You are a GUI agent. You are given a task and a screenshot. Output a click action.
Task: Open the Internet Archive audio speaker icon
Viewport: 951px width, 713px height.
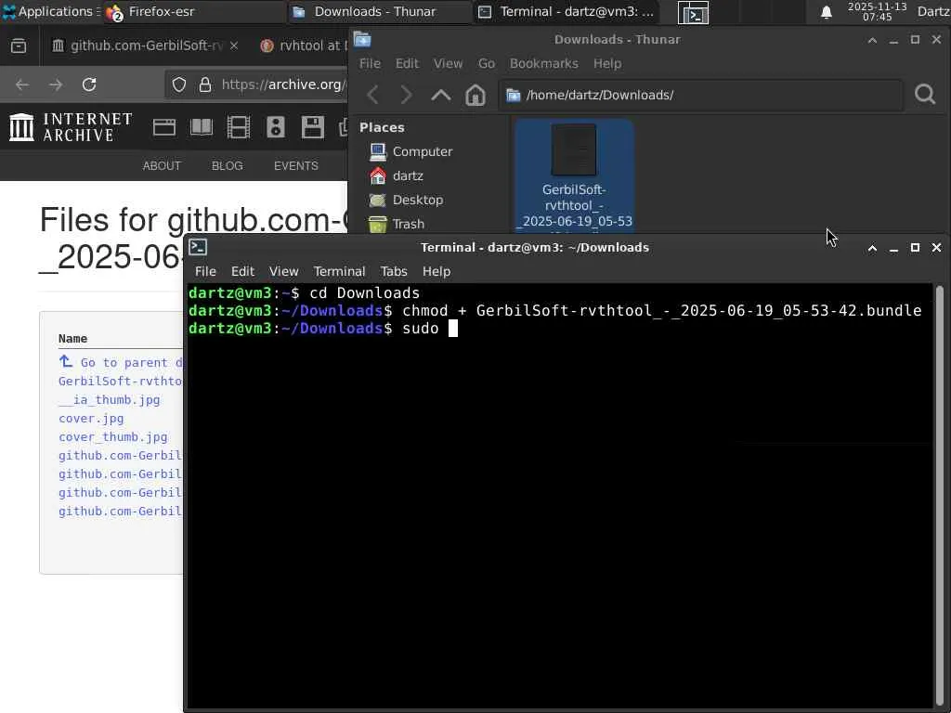(275, 127)
